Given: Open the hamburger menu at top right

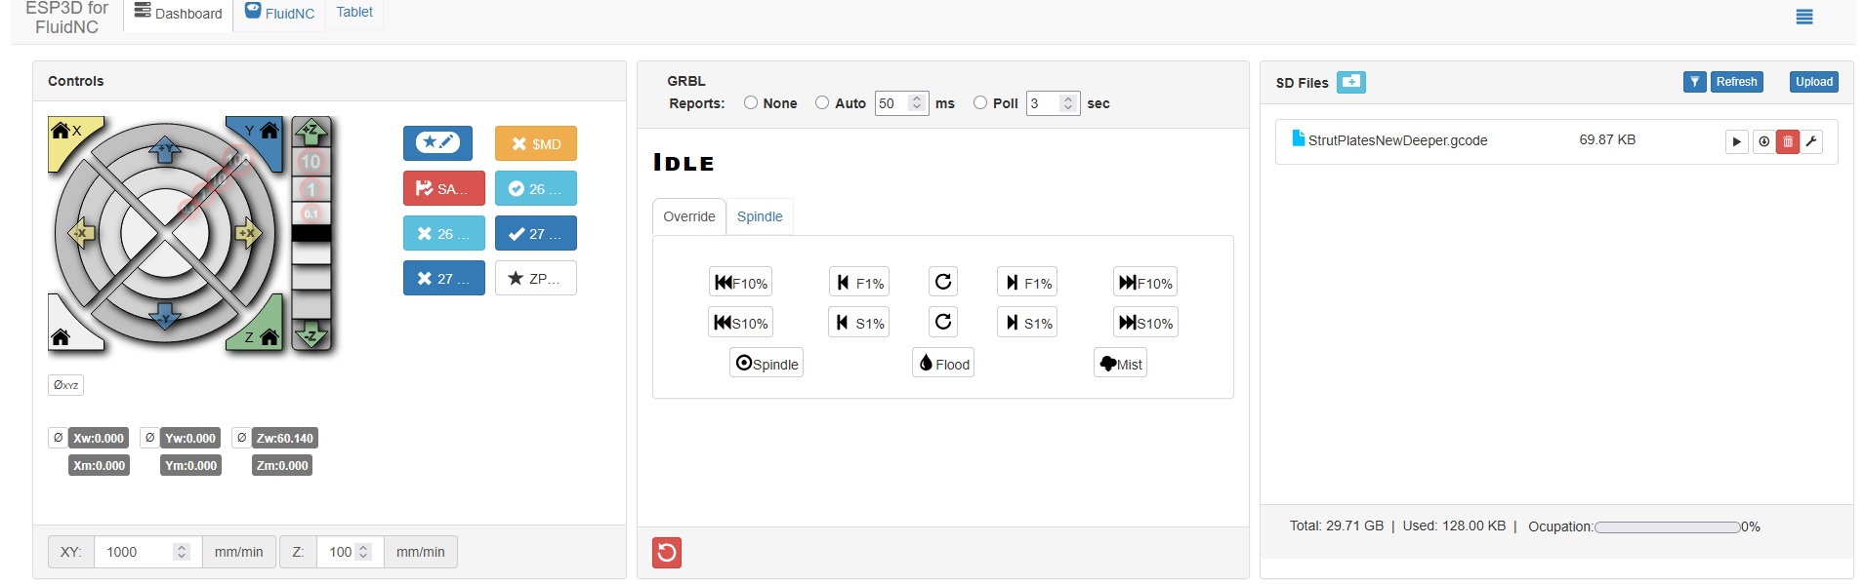Looking at the screenshot, I should [1804, 17].
